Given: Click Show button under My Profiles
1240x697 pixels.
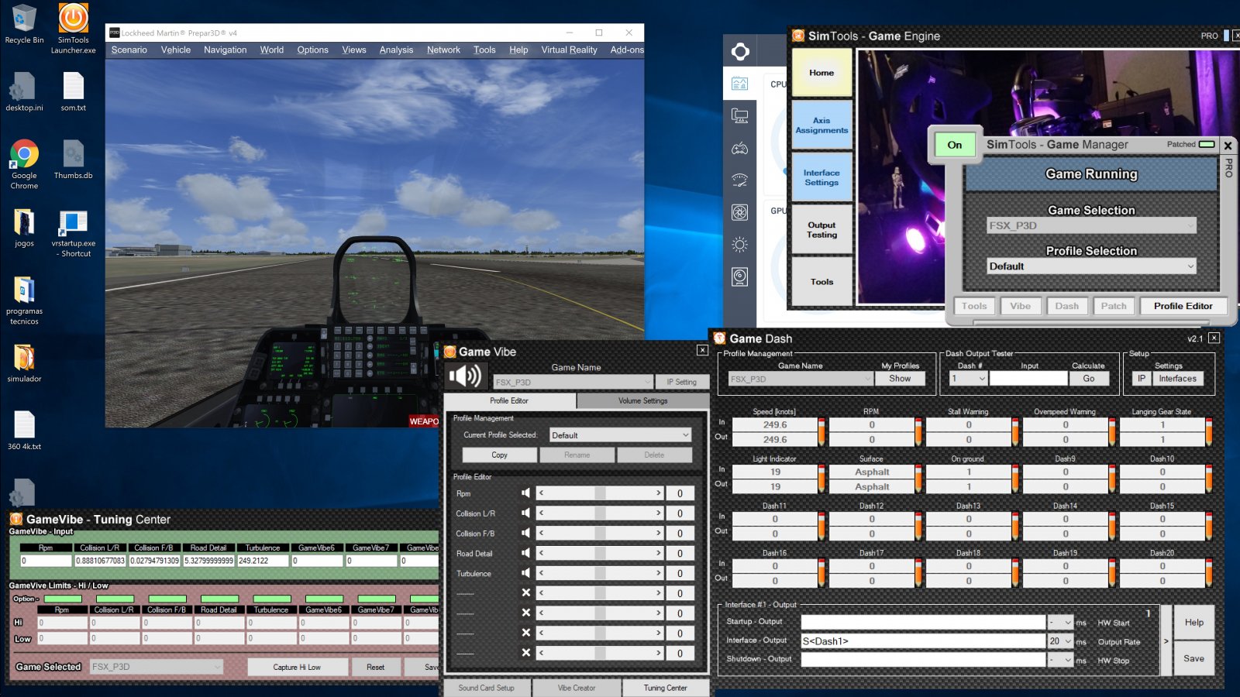Looking at the screenshot, I should point(900,379).
